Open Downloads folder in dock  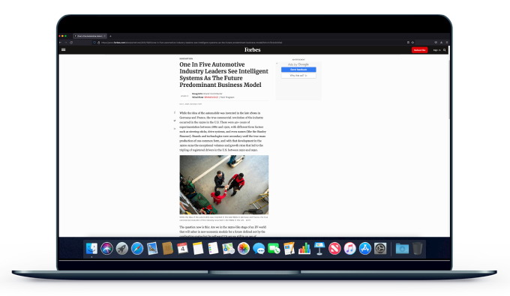[x=402, y=249]
